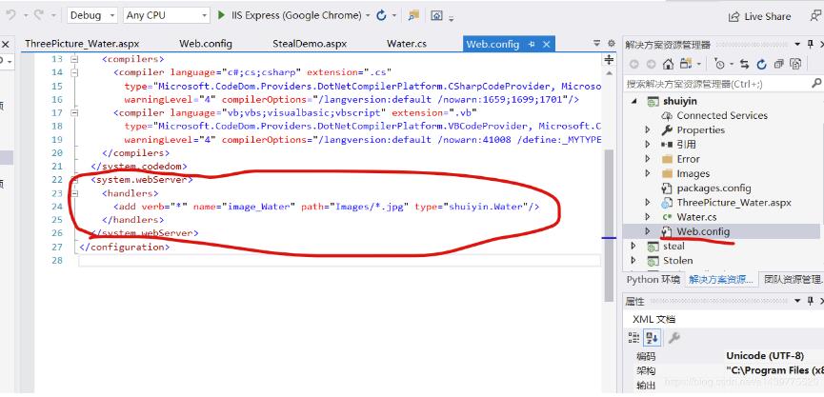The width and height of the screenshot is (824, 397).
Task: Select ThreePicture_Water.aspx in Solution Explorer
Action: [734, 203]
